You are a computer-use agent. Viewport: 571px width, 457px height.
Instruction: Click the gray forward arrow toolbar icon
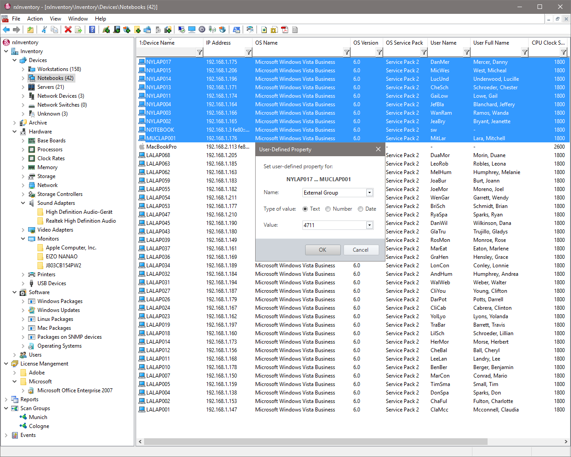[17, 30]
